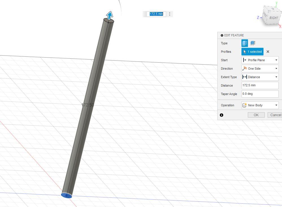
Task: Click the 172.50 dimension label on cylinder
Action: [88, 105]
